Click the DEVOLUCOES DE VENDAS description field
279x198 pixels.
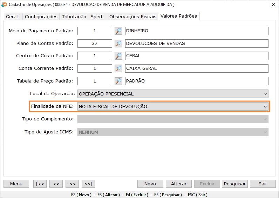pyautogui.click(x=197, y=44)
